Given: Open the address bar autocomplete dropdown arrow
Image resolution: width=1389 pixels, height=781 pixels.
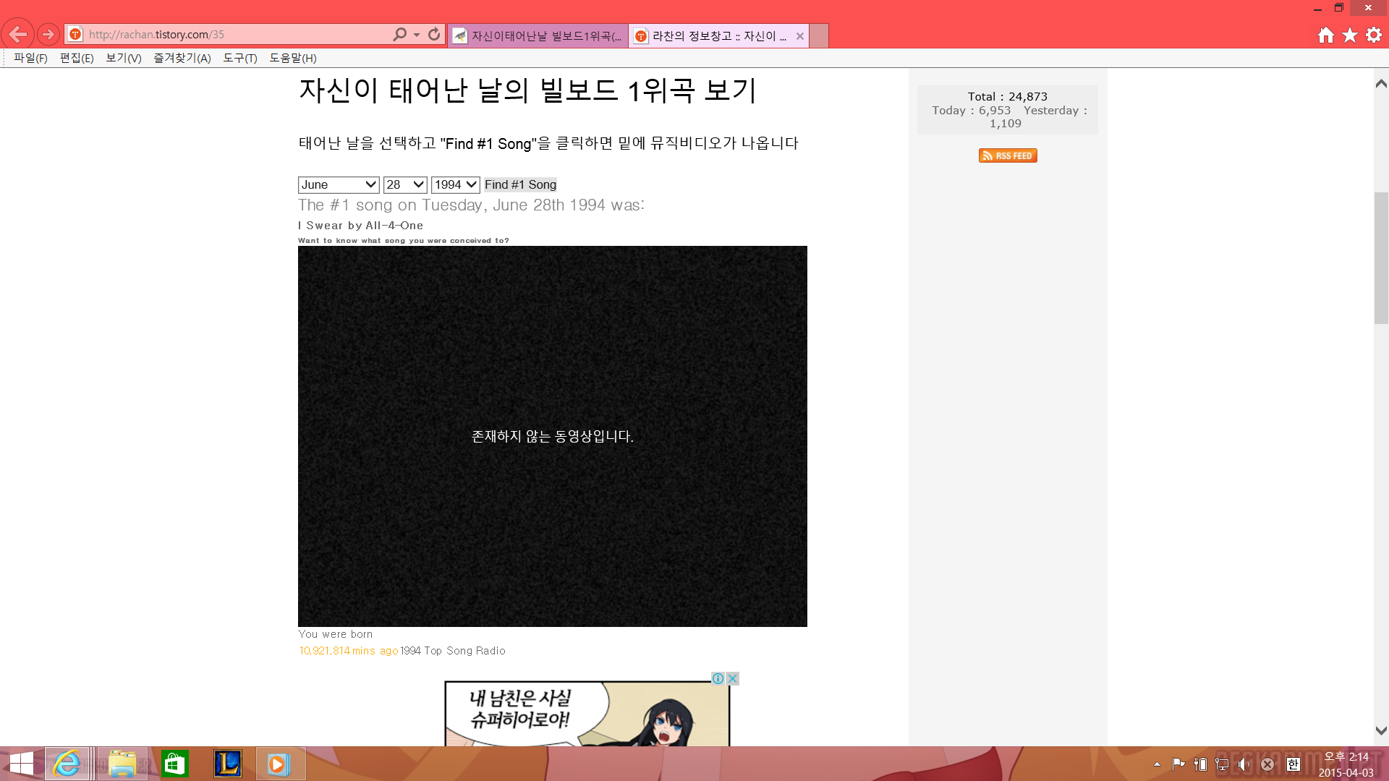Looking at the screenshot, I should tap(417, 34).
